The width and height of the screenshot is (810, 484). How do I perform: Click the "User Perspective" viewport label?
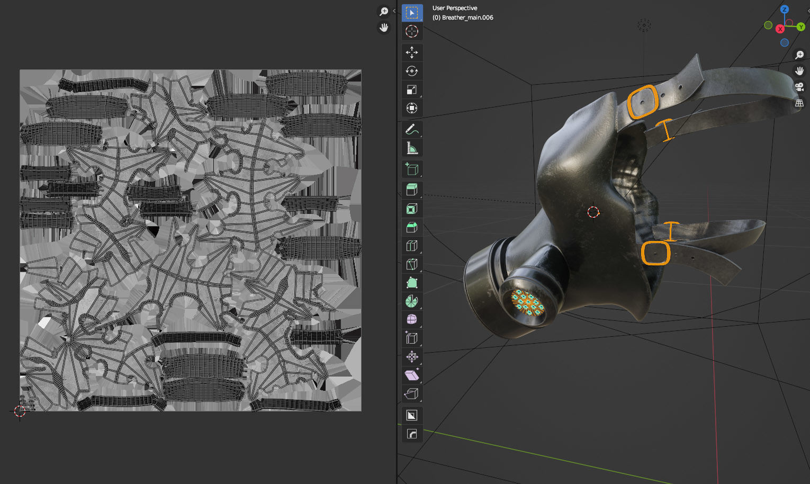click(x=455, y=8)
